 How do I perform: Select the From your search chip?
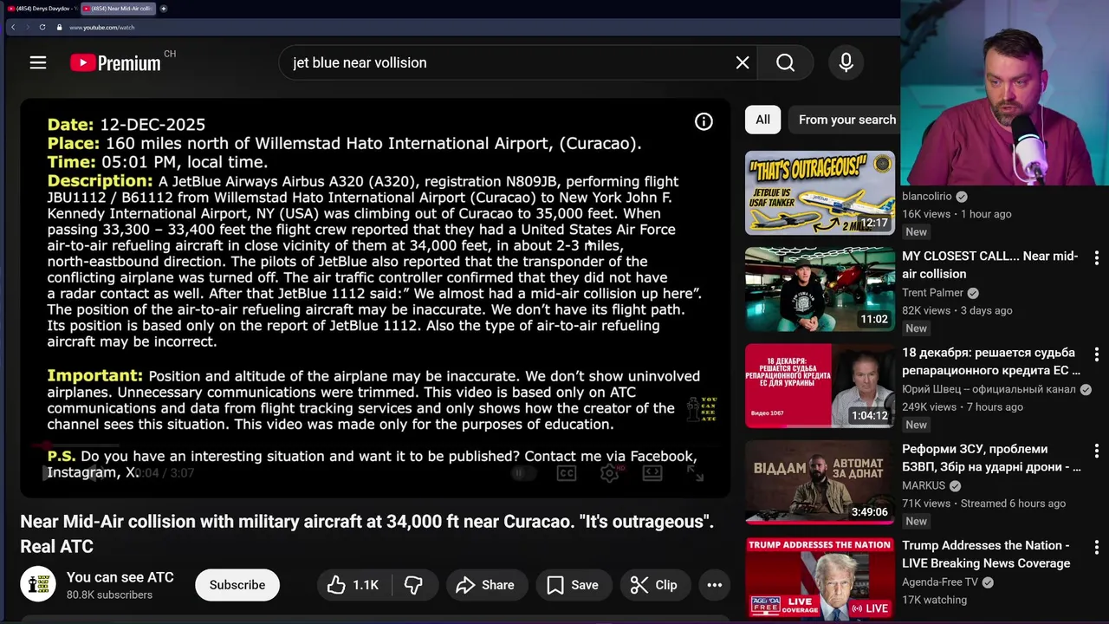845,120
